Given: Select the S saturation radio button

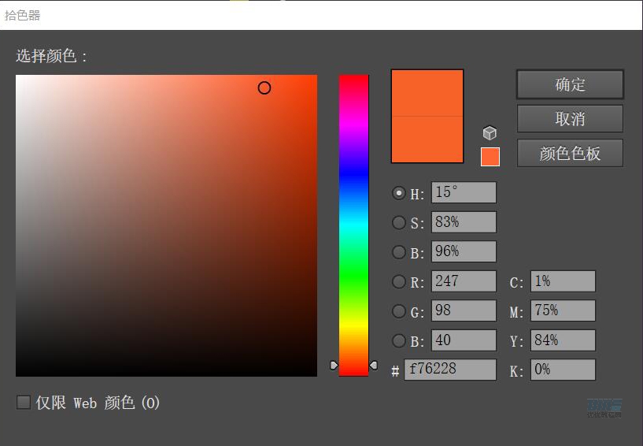Looking at the screenshot, I should point(399,223).
